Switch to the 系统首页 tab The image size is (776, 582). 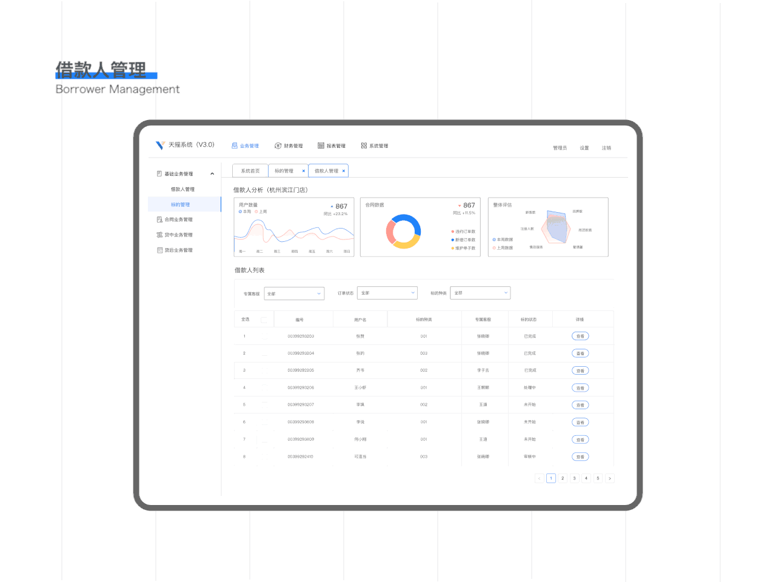pos(250,171)
